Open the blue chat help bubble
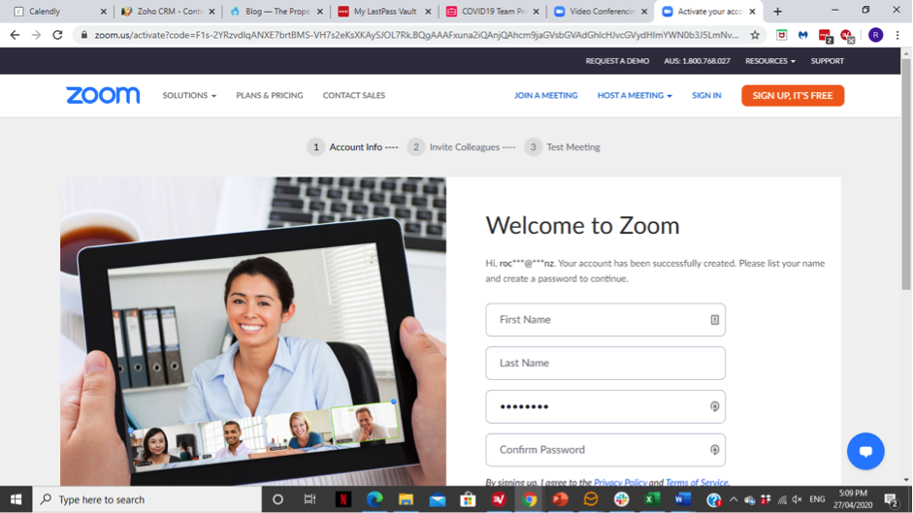Viewport: 913px width, 513px height. pyautogui.click(x=865, y=451)
